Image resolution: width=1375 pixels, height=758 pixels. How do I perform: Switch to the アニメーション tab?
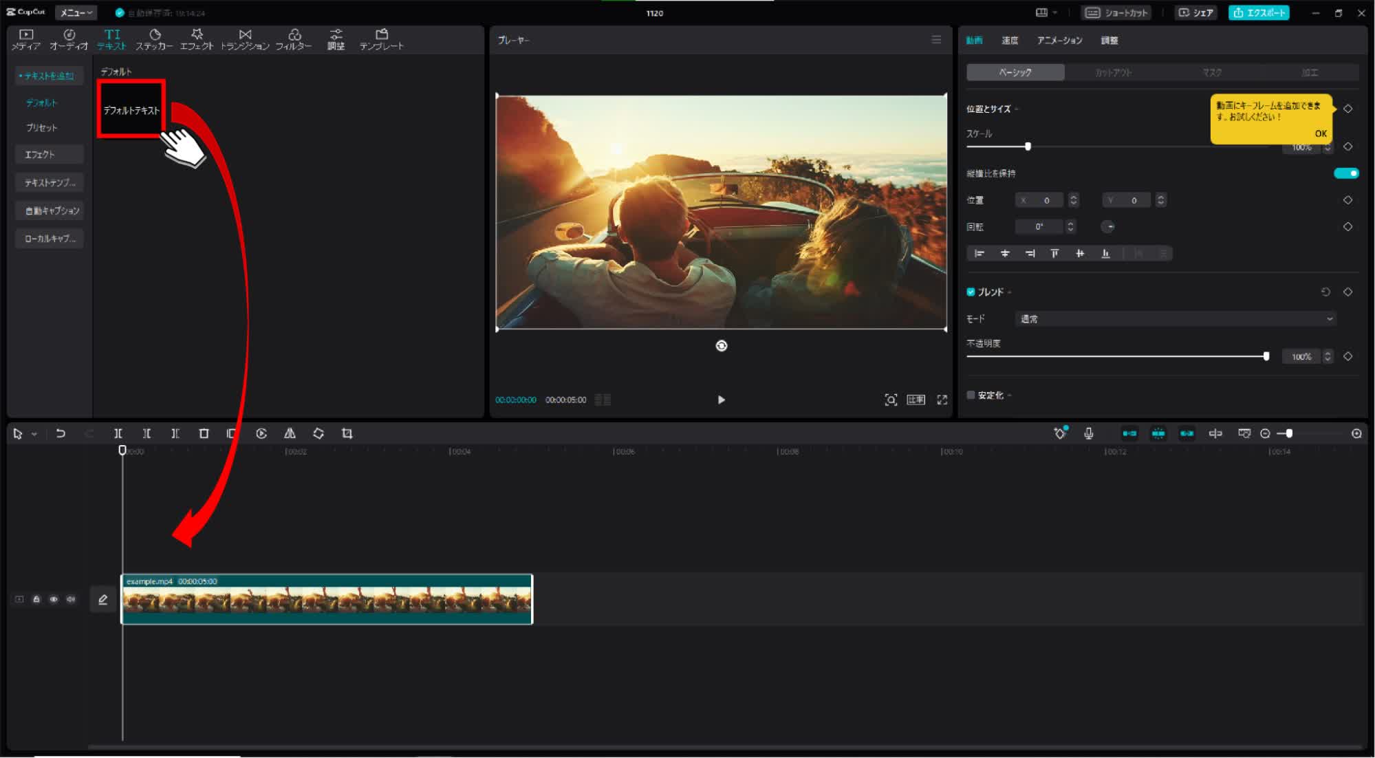1059,41
